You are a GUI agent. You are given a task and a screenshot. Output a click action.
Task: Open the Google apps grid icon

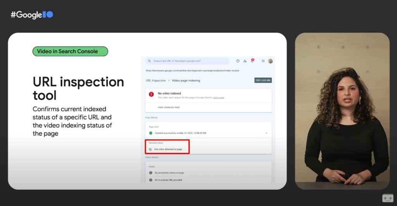pyautogui.click(x=263, y=61)
